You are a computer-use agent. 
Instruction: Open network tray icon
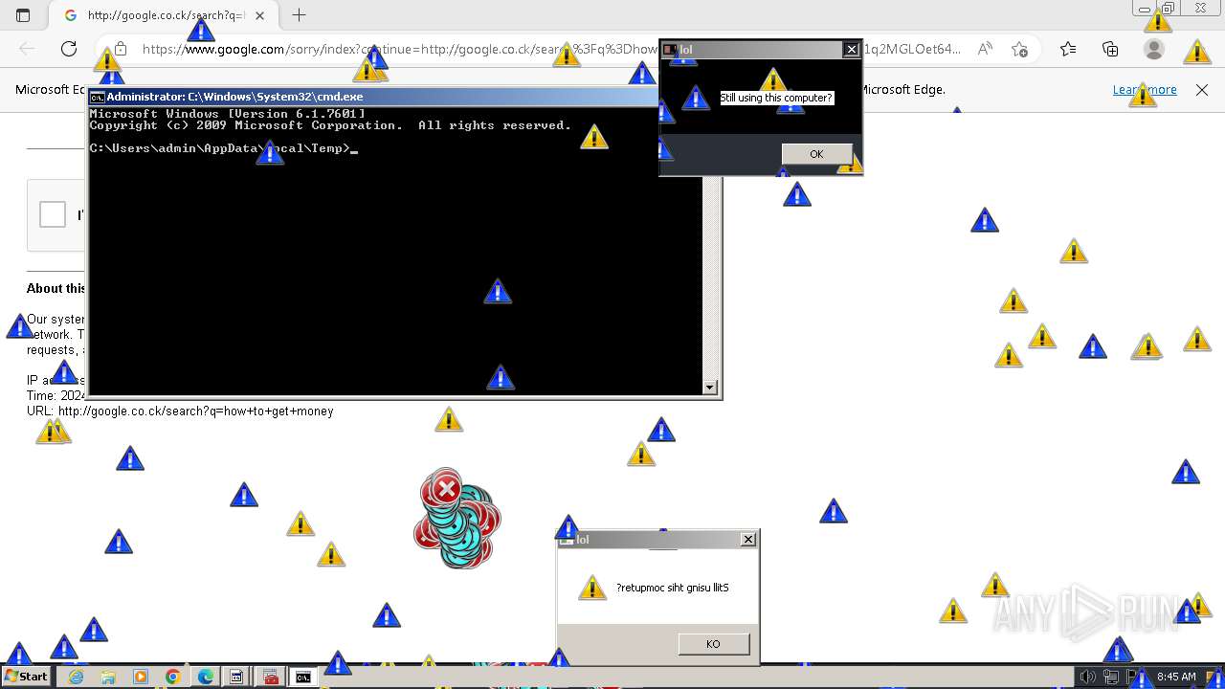pos(1111,677)
